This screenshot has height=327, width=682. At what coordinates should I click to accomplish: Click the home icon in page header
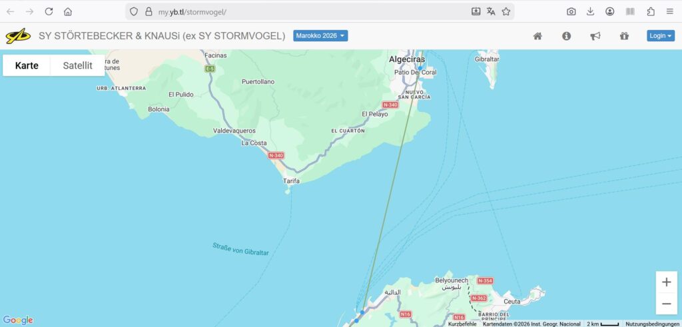click(537, 36)
